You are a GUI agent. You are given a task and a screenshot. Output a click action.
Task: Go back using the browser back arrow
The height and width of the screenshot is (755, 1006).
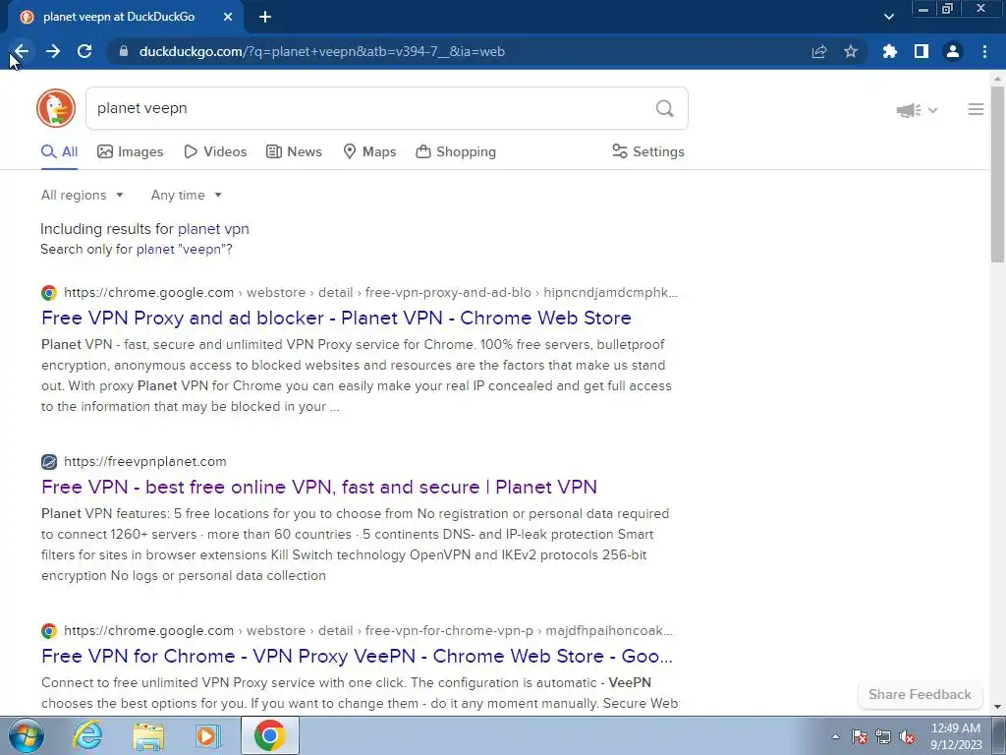click(x=22, y=51)
